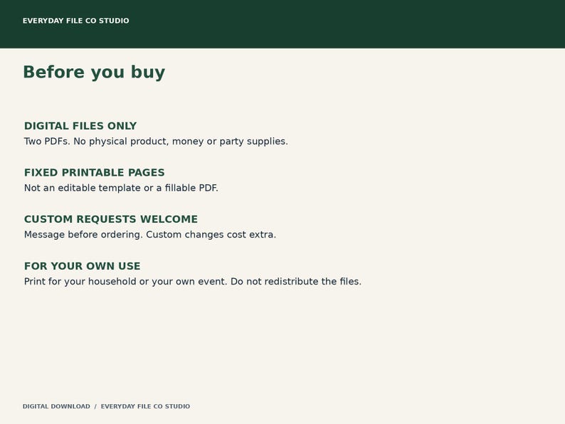Click the word 'WELCOME' in third heading
Viewport: 565px width, 424px height.
tap(169, 219)
